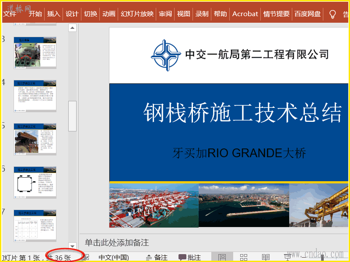
Task: Open the 批注 comments button
Action: pos(189,258)
